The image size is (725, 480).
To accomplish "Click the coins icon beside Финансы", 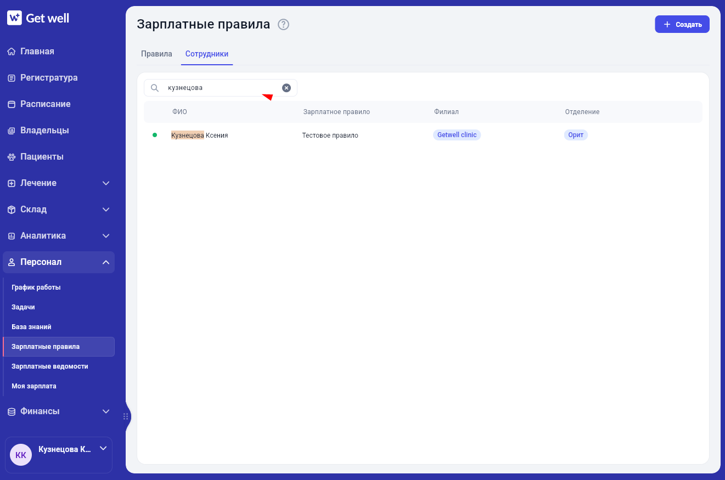I will point(12,411).
